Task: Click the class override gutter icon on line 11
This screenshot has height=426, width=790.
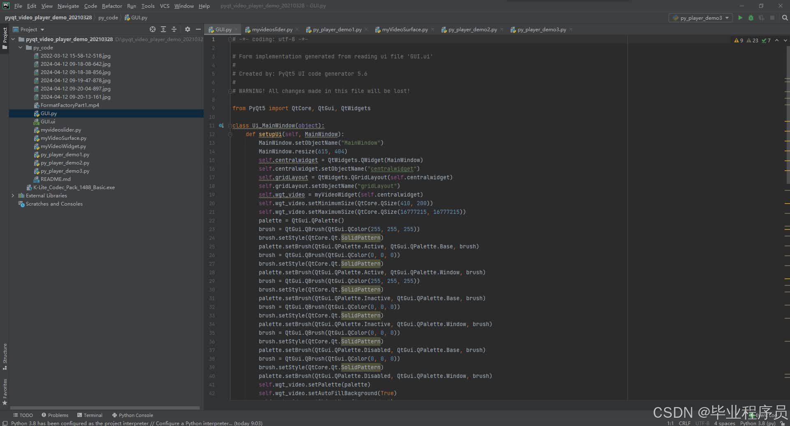Action: click(221, 125)
